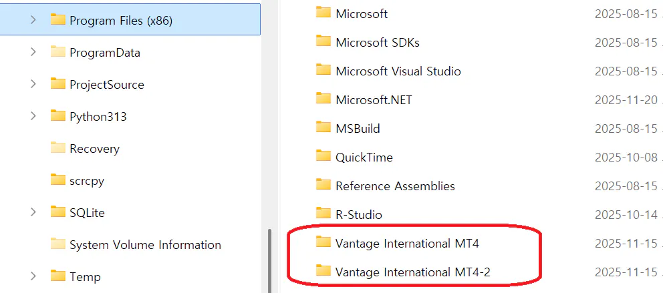
Task: Click the Vantage International MT4-2 folder icon
Action: tap(323, 271)
